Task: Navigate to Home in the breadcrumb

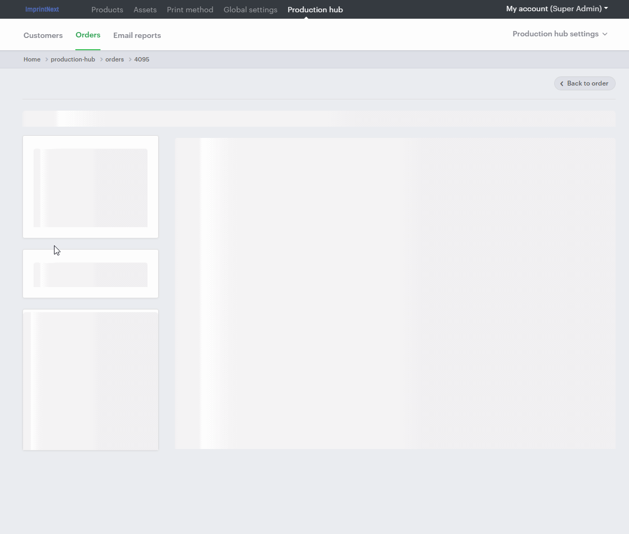Action: [x=32, y=59]
